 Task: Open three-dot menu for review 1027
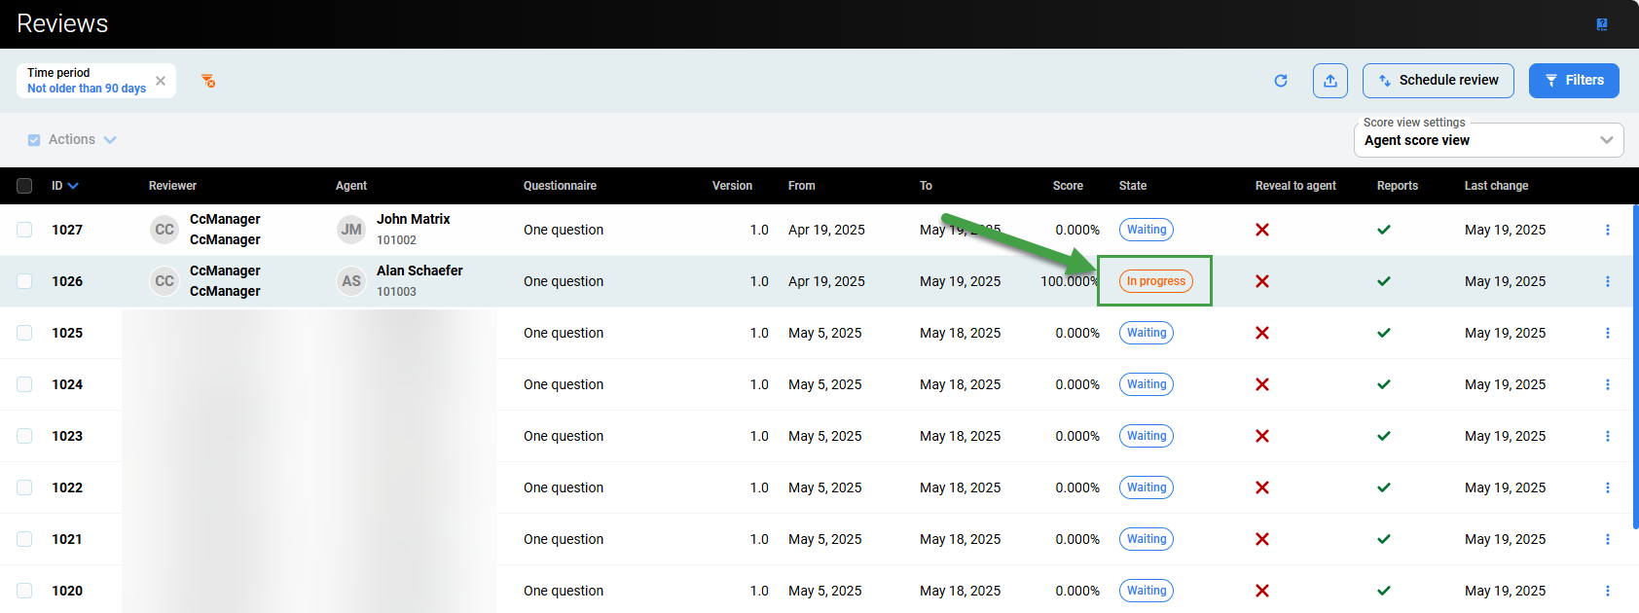[1607, 230]
